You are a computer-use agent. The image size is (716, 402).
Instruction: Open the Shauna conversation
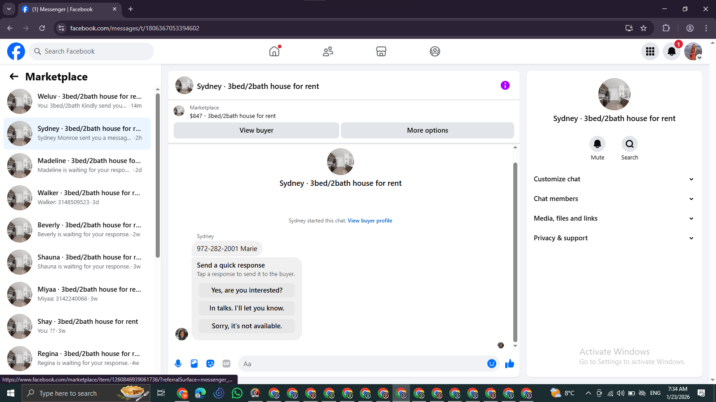click(77, 262)
